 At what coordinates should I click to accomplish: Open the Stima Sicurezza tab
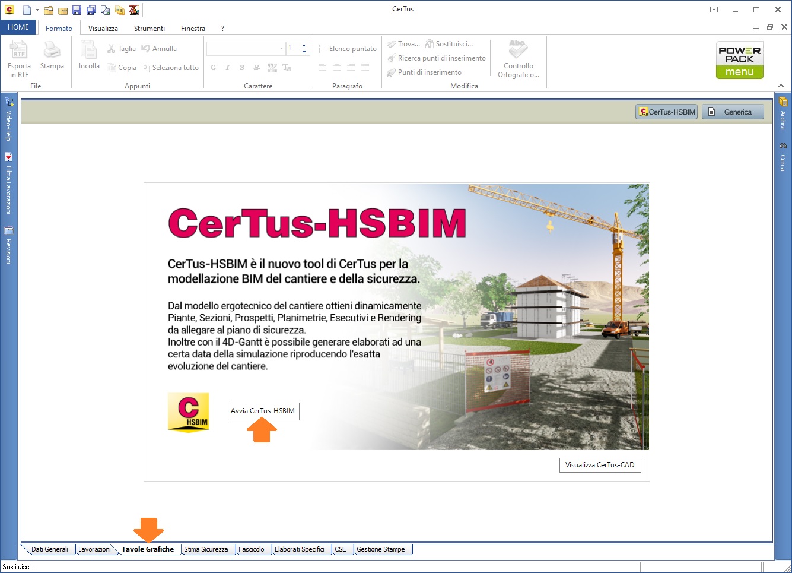206,549
